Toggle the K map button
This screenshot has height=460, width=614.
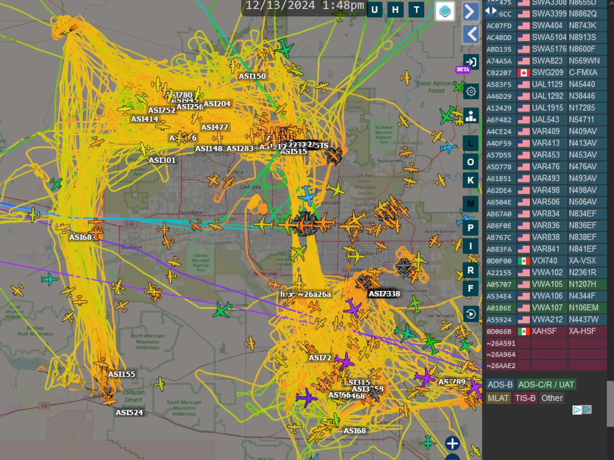[x=471, y=180]
